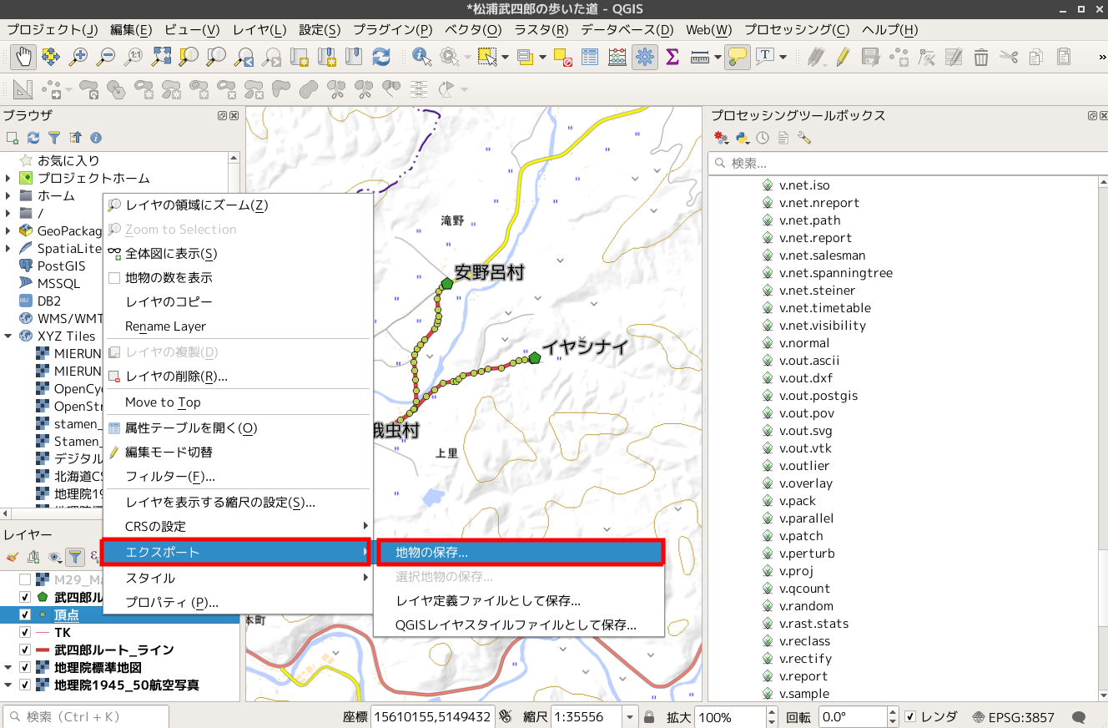Image resolution: width=1108 pixels, height=728 pixels.
Task: Click Zoom Last toolbar icon
Action: (x=244, y=57)
